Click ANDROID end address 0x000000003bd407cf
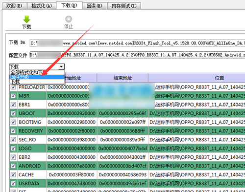Image resolution: width=245 pixels, height=192 pixels. tap(122, 166)
